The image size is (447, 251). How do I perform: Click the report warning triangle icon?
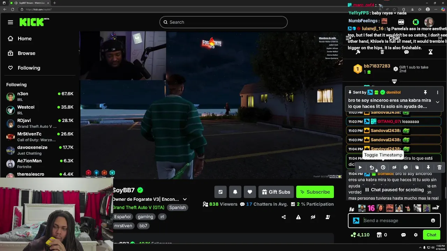tap(298, 217)
